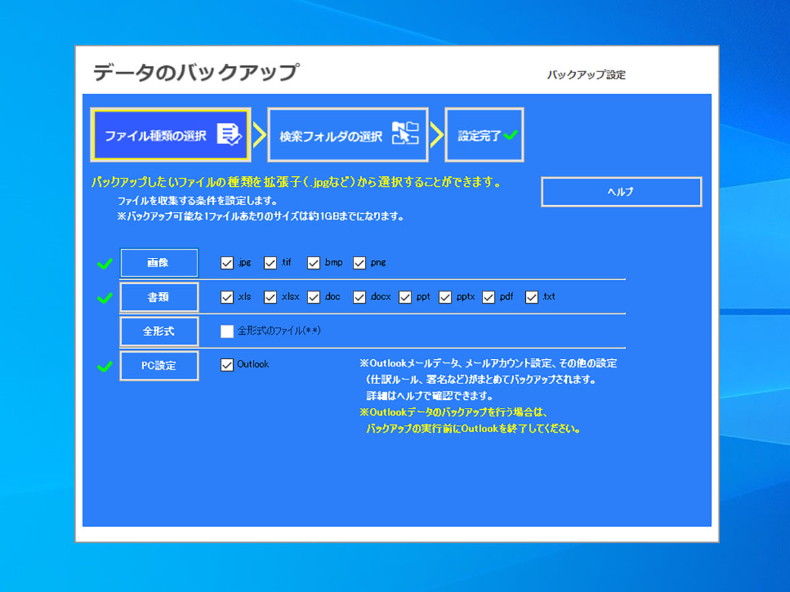This screenshot has width=790, height=592.
Task: Click the green checkmark on 設定完了 step
Action: 510,136
